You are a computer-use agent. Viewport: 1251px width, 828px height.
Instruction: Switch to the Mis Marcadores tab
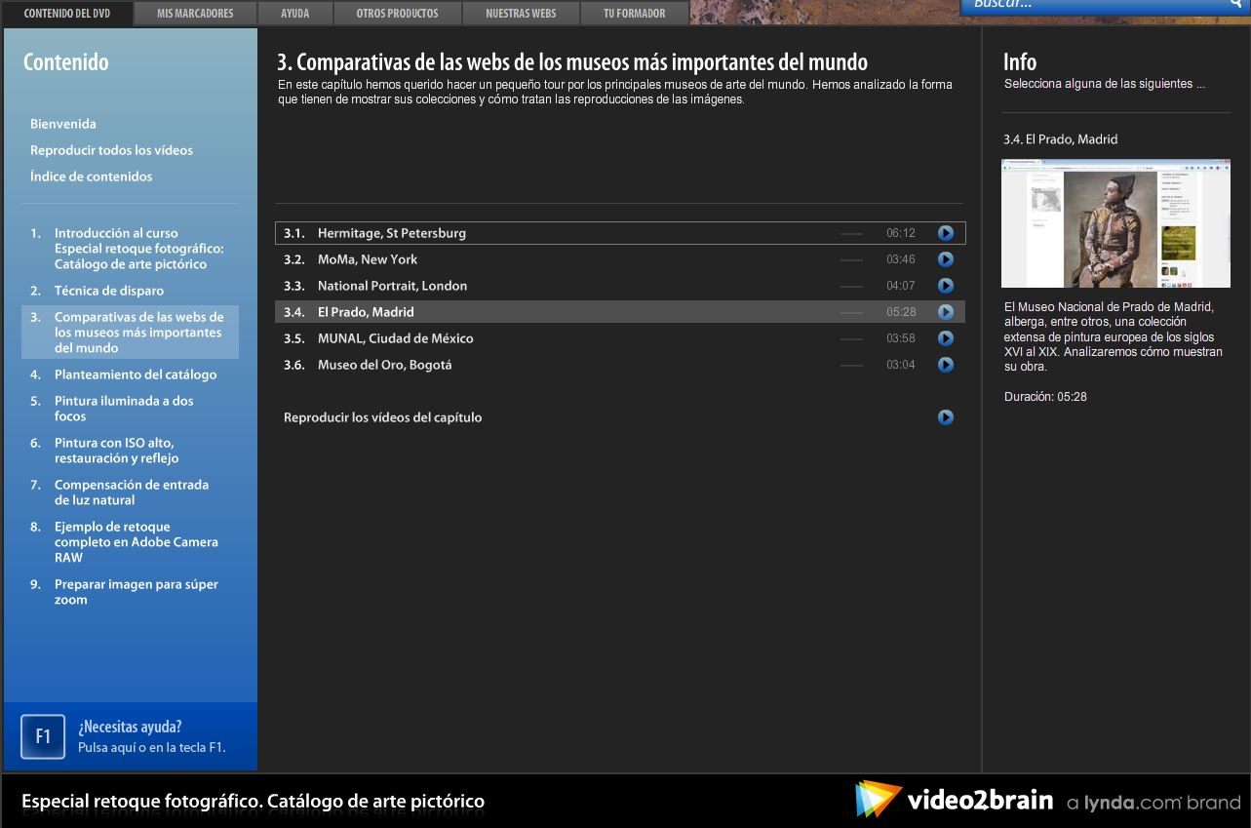(x=195, y=14)
